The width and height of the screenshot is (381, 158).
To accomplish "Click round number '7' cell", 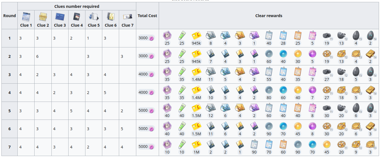I will click(10, 147).
